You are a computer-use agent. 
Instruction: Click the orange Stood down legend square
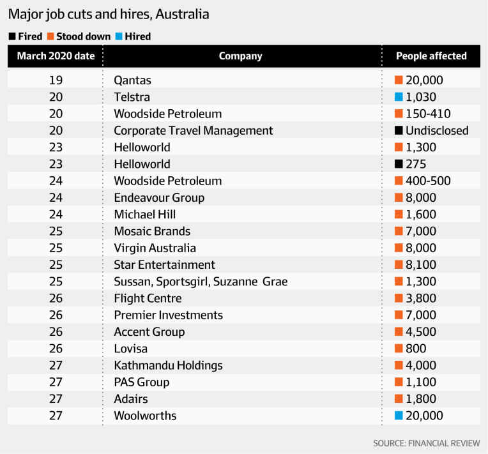[x=50, y=36]
